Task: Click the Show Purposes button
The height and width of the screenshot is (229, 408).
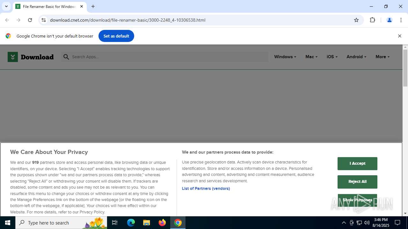Action: pos(357,200)
